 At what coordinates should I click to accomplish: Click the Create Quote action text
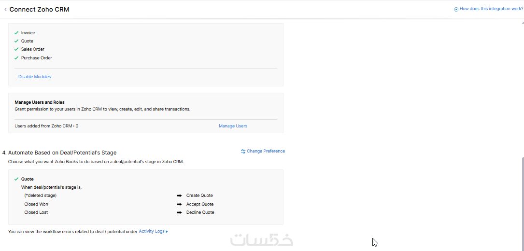pos(199,195)
